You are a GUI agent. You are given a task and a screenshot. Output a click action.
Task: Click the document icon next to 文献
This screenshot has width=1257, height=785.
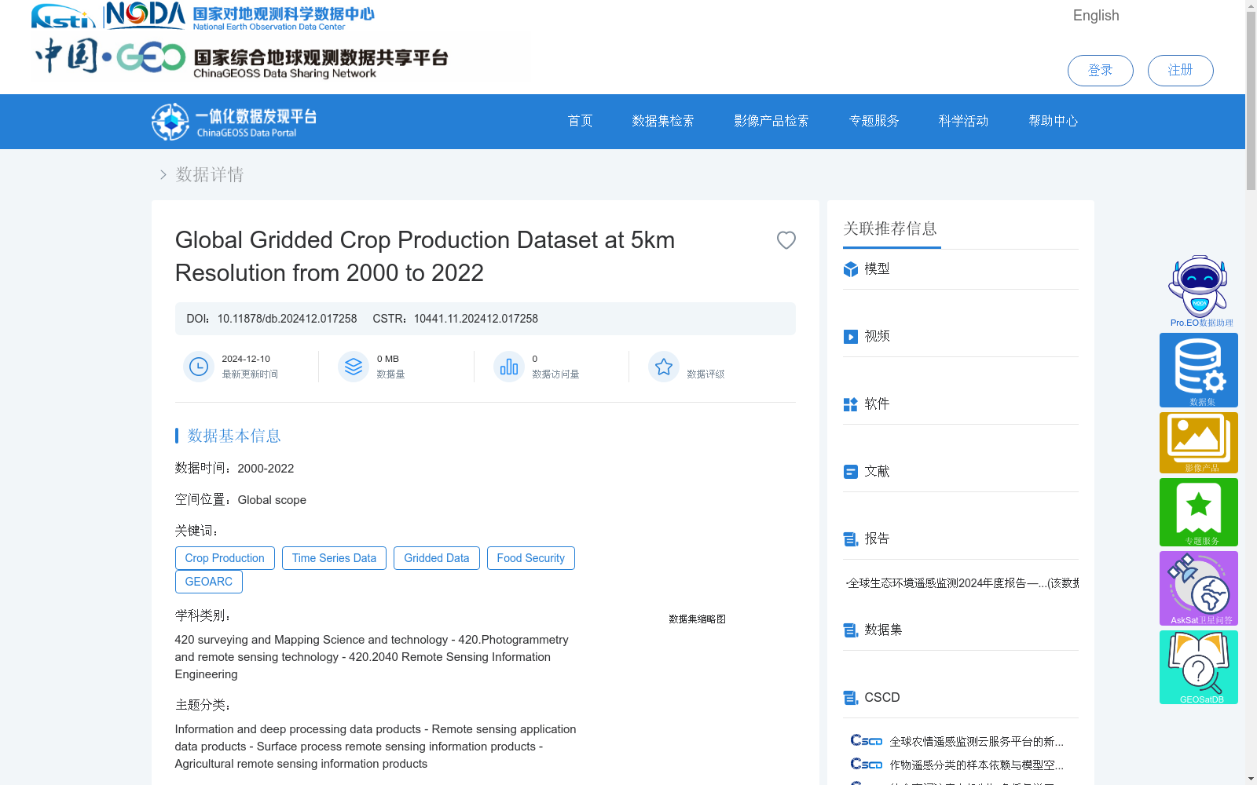pyautogui.click(x=851, y=472)
